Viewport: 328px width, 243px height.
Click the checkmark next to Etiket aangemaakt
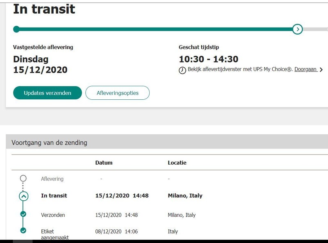[23, 230]
